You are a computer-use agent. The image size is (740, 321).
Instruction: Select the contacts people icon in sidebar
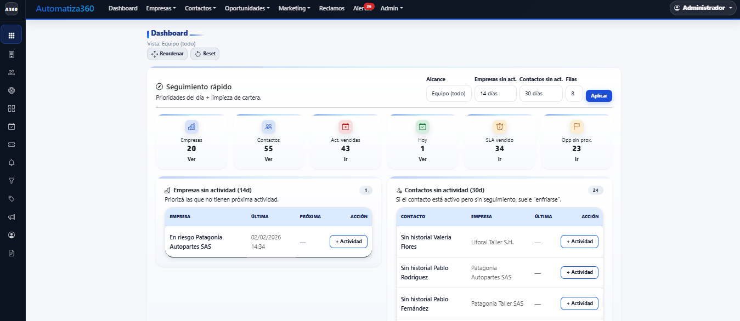[x=12, y=72]
